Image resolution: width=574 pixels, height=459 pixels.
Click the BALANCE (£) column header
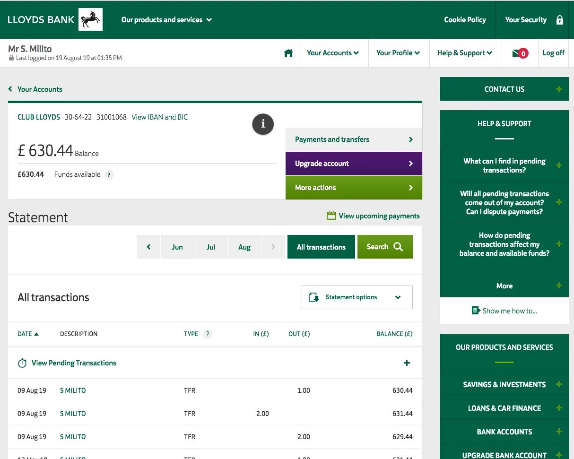click(x=394, y=334)
